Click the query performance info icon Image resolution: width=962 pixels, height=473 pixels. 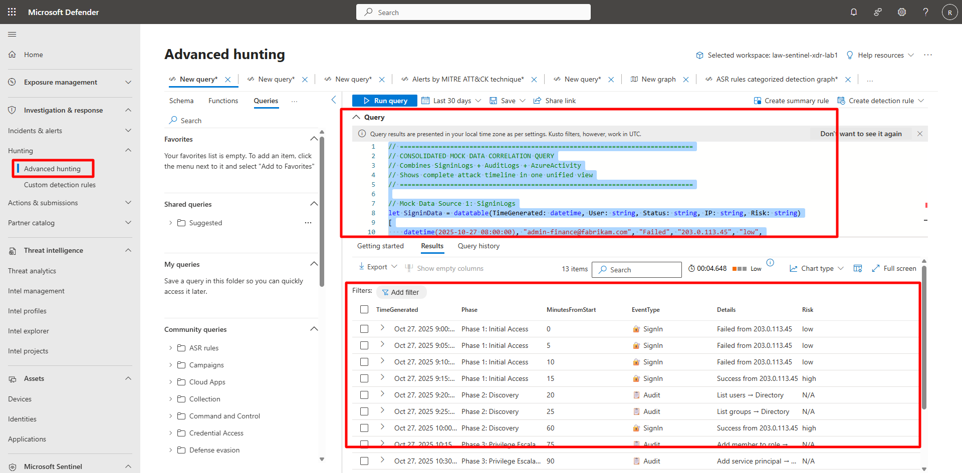pyautogui.click(x=770, y=263)
